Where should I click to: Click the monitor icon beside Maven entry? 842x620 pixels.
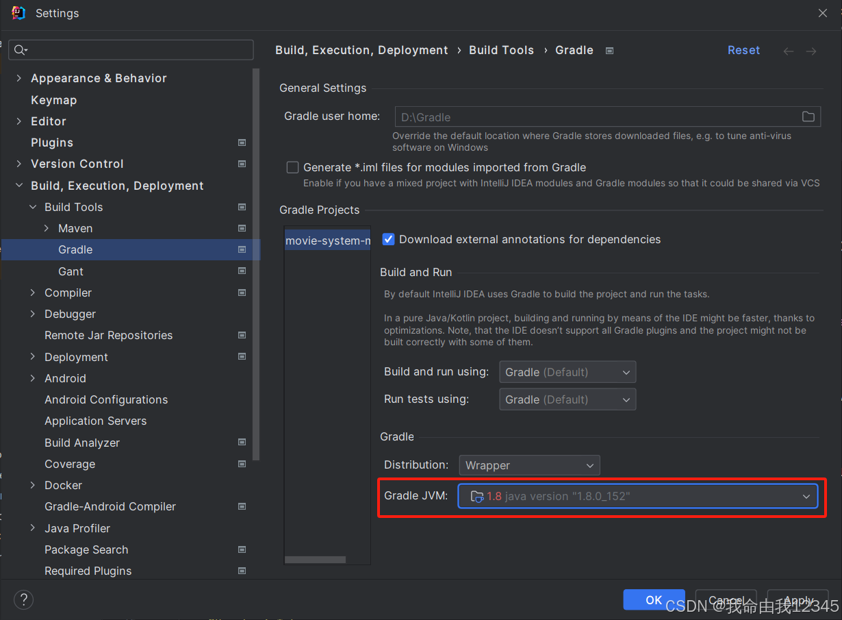(x=242, y=228)
